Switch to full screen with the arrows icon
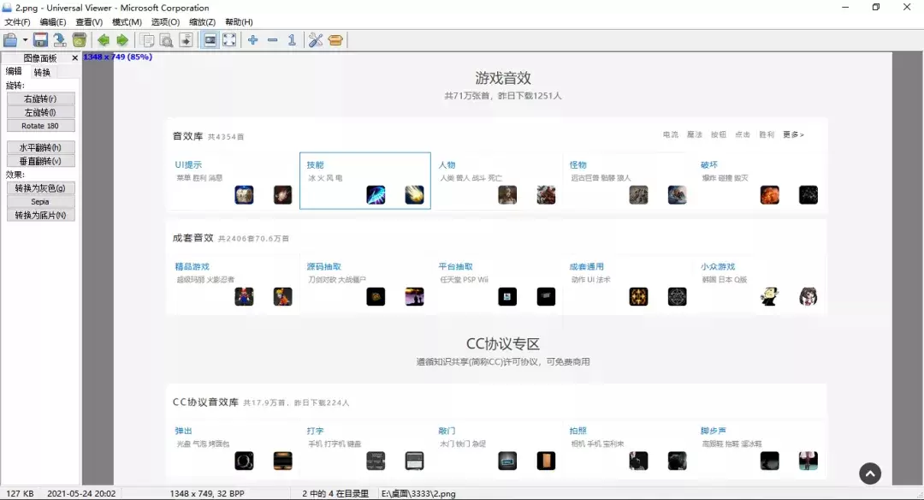Viewport: 924px width, 500px height. point(230,40)
